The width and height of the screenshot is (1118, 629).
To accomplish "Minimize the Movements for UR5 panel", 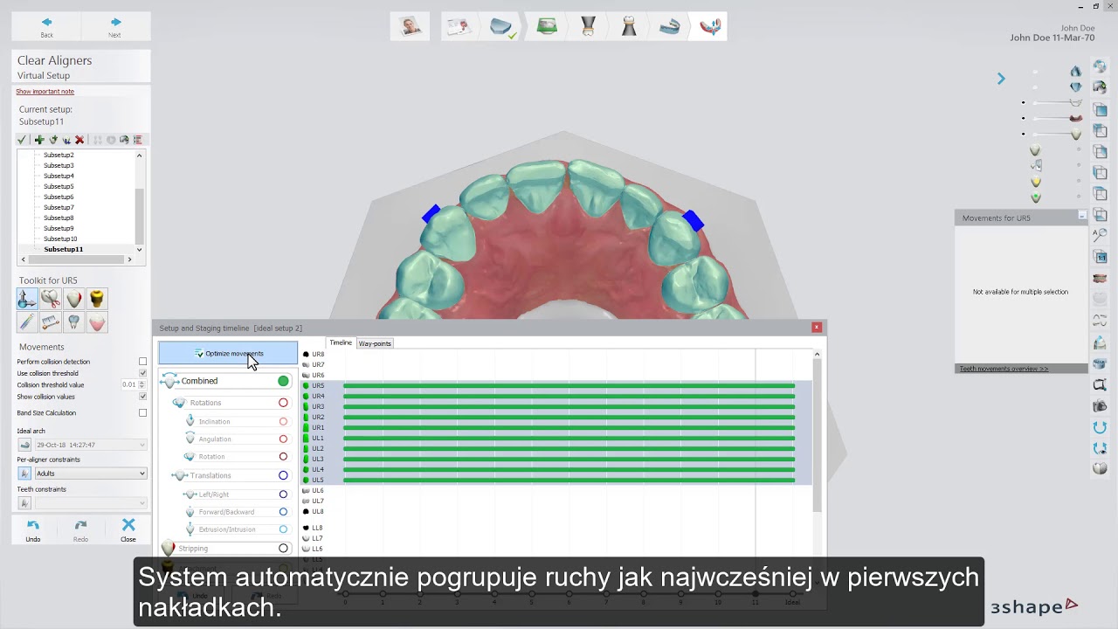I will coord(1082,215).
